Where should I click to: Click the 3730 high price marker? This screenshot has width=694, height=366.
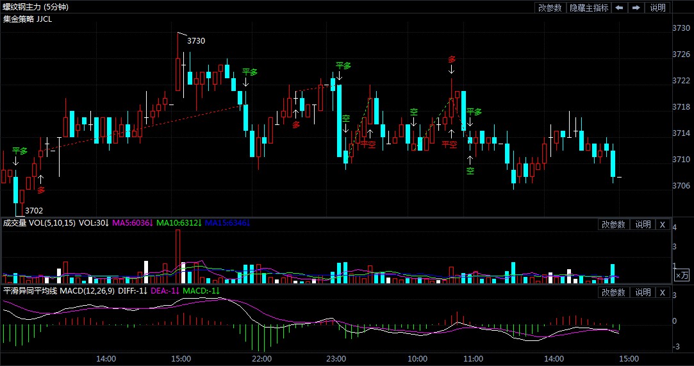196,41
